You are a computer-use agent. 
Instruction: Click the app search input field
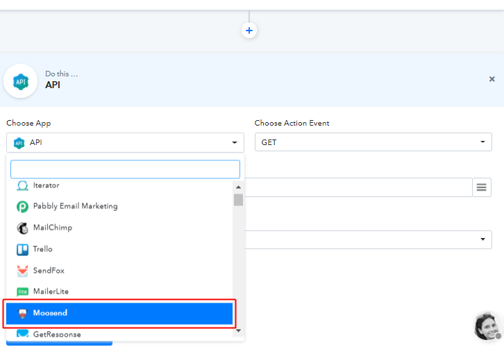click(125, 169)
